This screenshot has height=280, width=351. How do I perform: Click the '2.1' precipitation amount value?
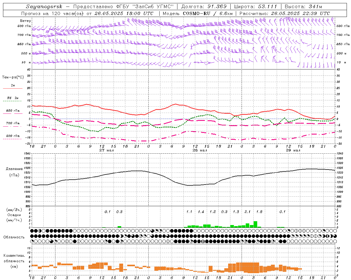247,212
